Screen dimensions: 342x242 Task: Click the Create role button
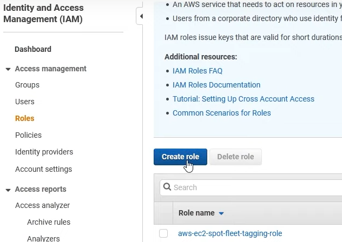tap(180, 157)
